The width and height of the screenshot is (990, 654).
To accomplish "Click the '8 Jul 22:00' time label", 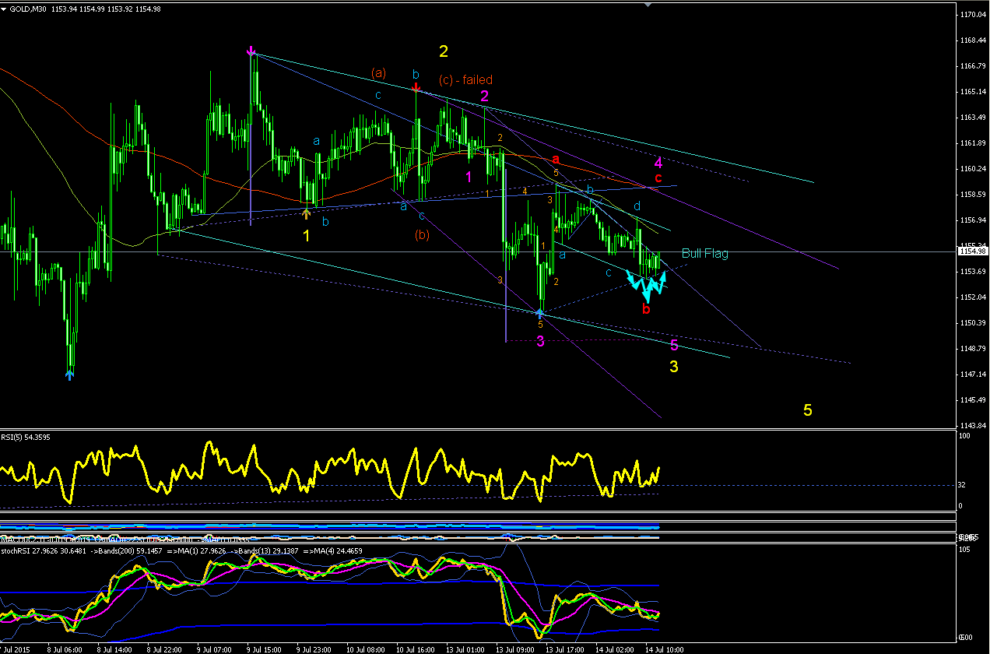I will pos(165,649).
